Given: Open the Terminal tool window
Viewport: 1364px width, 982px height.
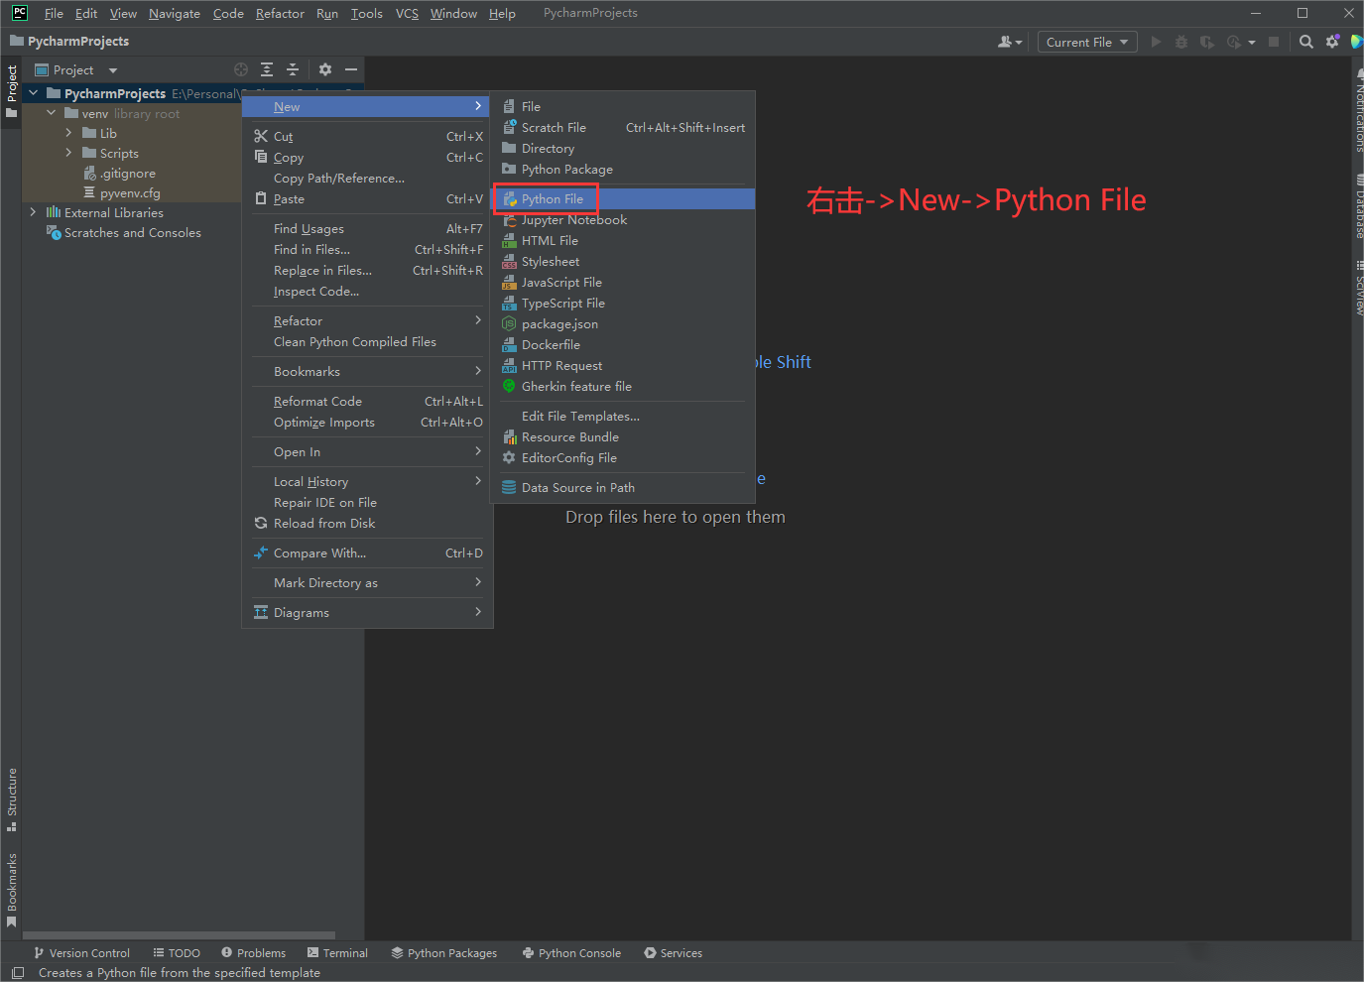Looking at the screenshot, I should click(337, 953).
